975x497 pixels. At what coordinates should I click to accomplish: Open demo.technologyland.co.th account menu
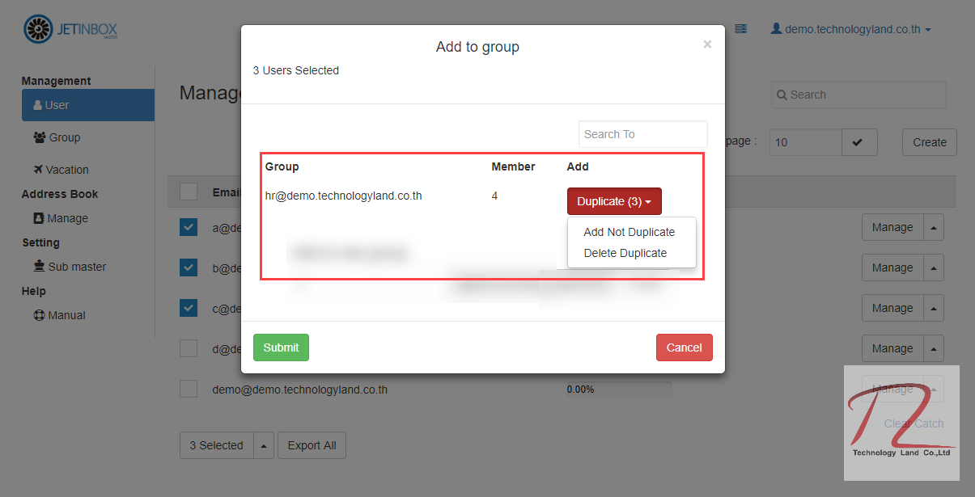(x=850, y=29)
